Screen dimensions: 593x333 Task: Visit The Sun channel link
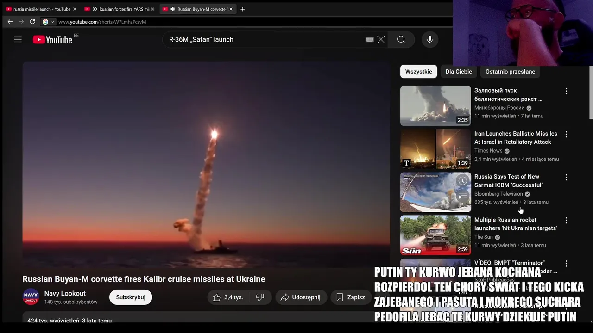pos(484,237)
